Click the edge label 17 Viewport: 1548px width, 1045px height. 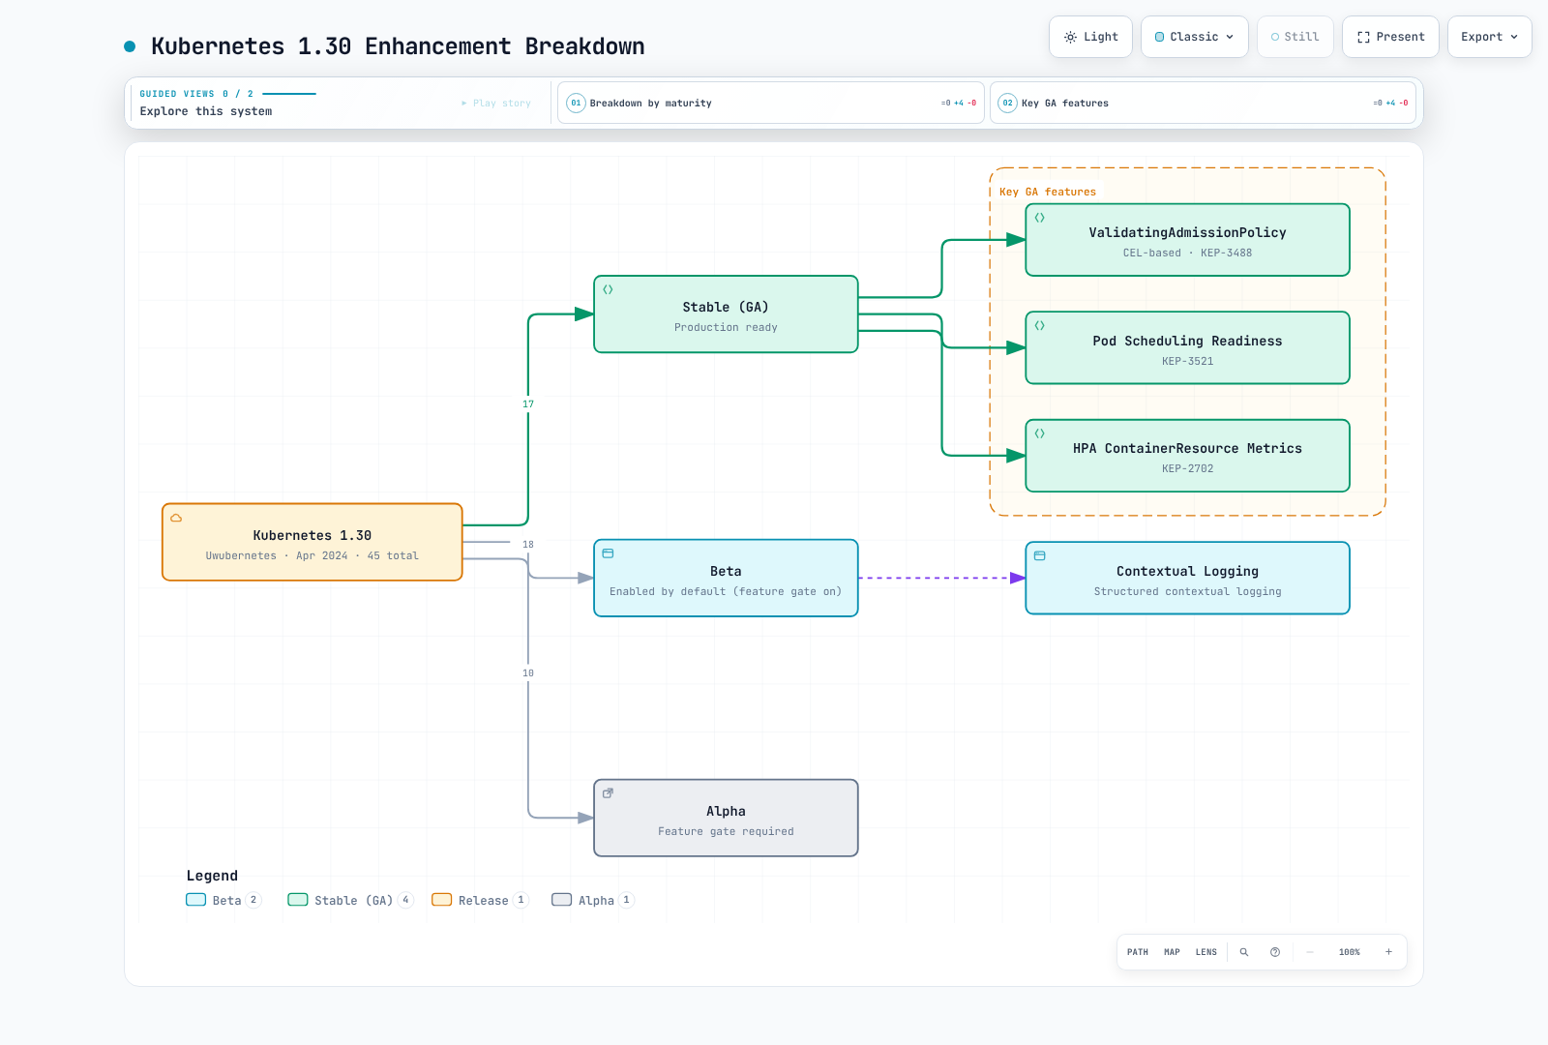pos(528,404)
